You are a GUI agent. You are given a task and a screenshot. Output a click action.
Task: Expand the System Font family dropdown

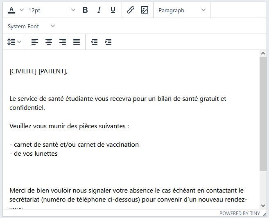[x=31, y=26]
